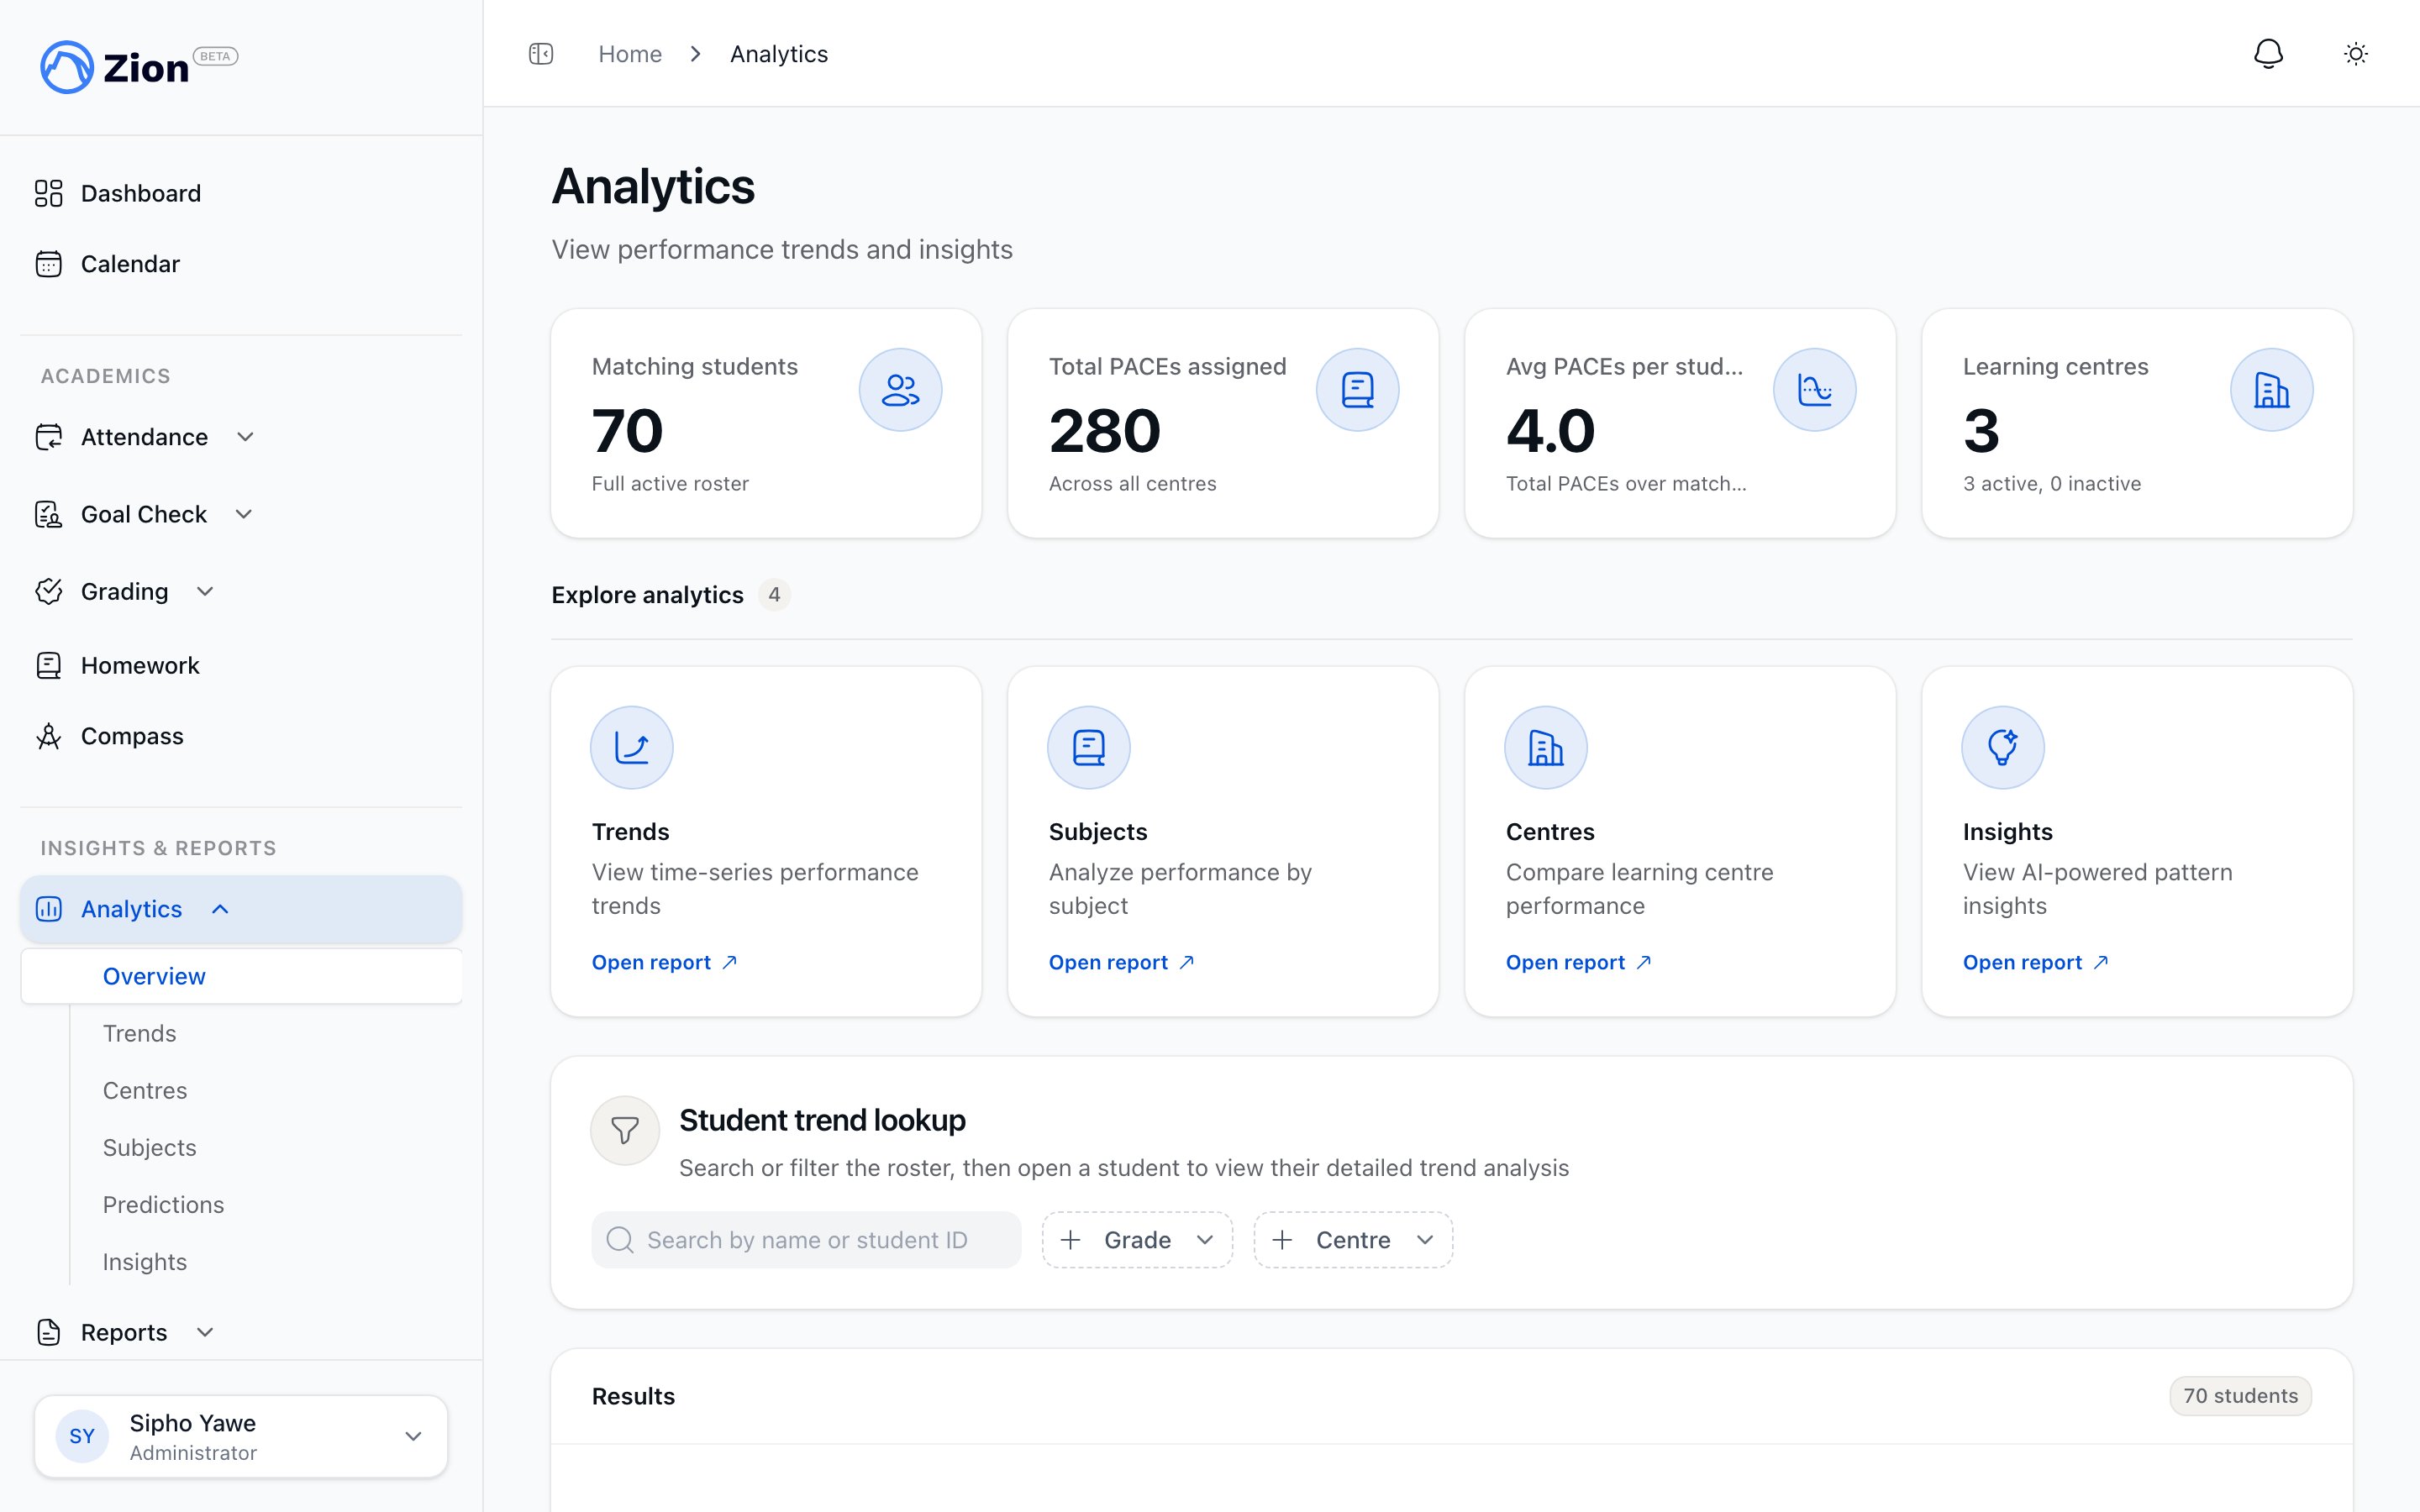This screenshot has height=1512, width=2420.
Task: Click the search magnifier icon
Action: coord(620,1240)
